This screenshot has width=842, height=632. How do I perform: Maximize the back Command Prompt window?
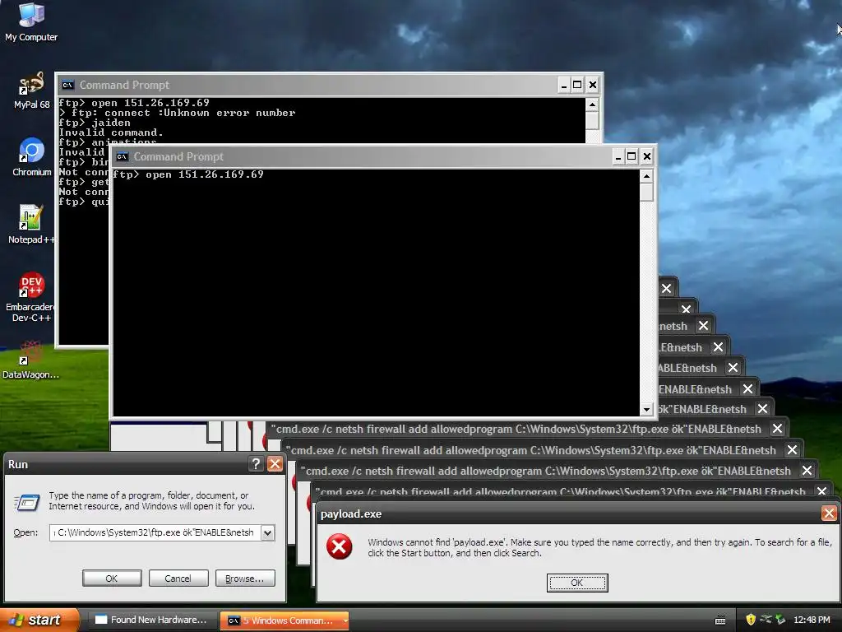577,85
